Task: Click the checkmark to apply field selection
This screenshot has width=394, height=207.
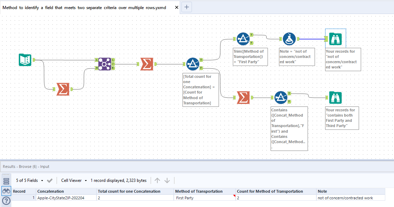Action: click(50, 180)
